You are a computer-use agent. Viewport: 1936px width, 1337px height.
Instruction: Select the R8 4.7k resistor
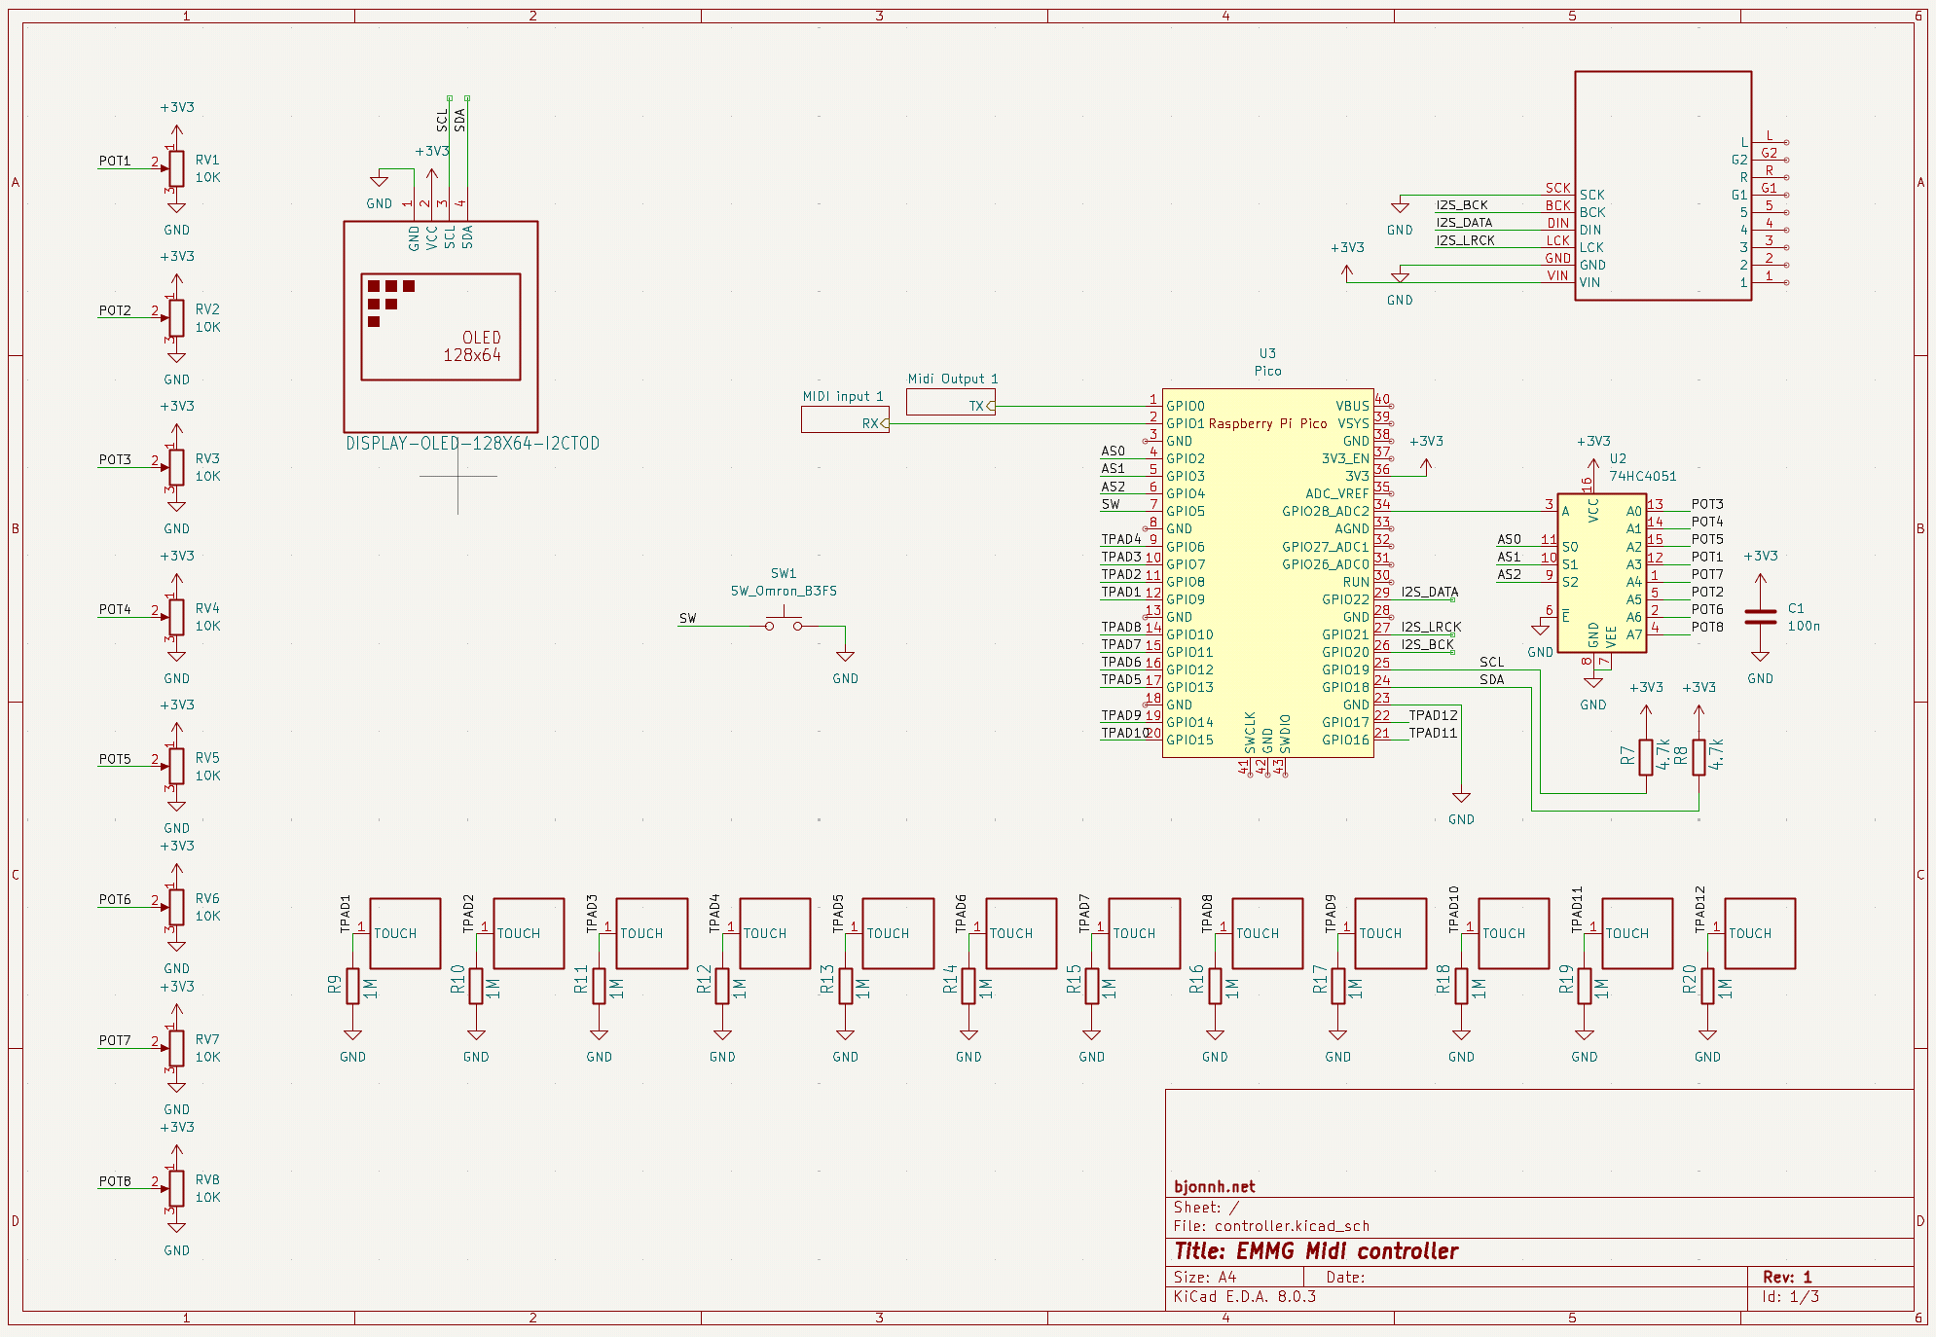pyautogui.click(x=1699, y=757)
